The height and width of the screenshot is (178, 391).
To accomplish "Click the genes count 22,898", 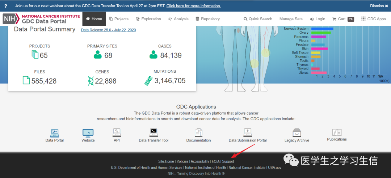I will (x=106, y=81).
